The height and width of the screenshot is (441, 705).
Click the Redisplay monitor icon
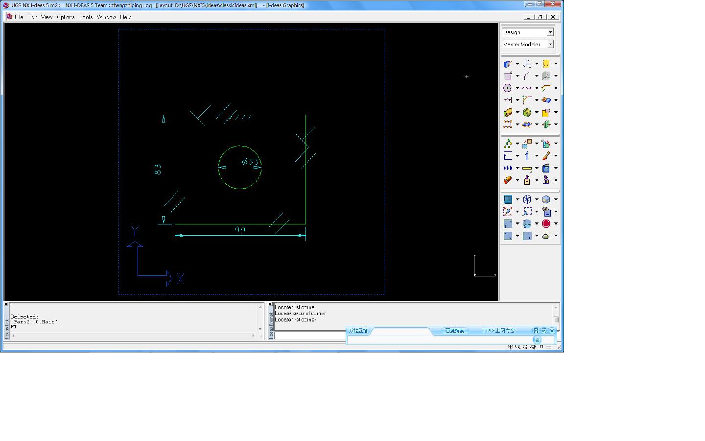pyautogui.click(x=508, y=199)
